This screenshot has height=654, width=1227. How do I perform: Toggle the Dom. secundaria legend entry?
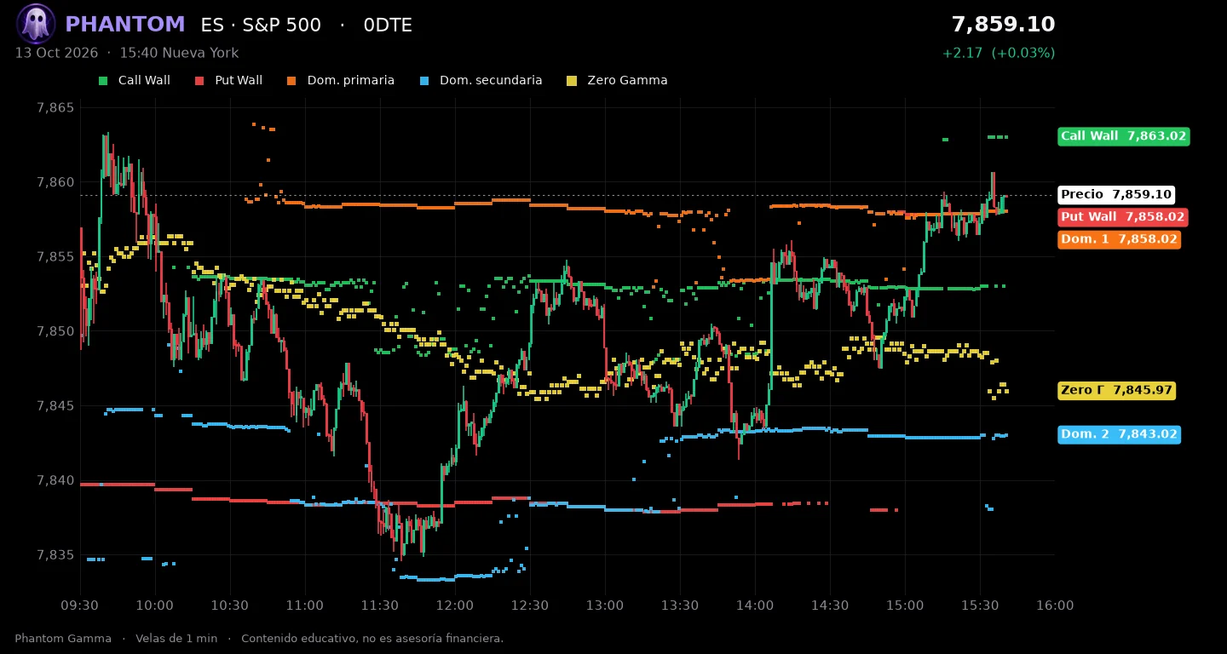[481, 81]
